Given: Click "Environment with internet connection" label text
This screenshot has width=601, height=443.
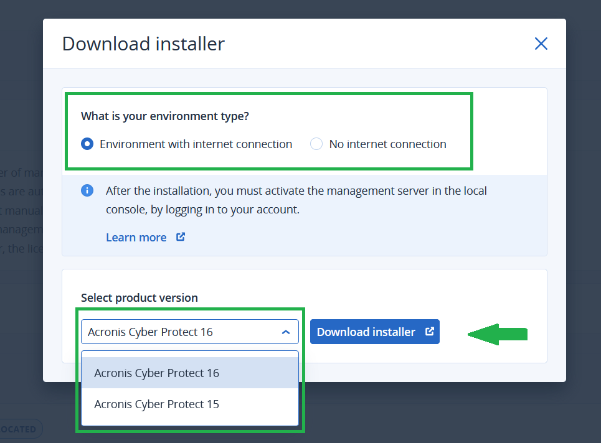Looking at the screenshot, I should tap(196, 144).
